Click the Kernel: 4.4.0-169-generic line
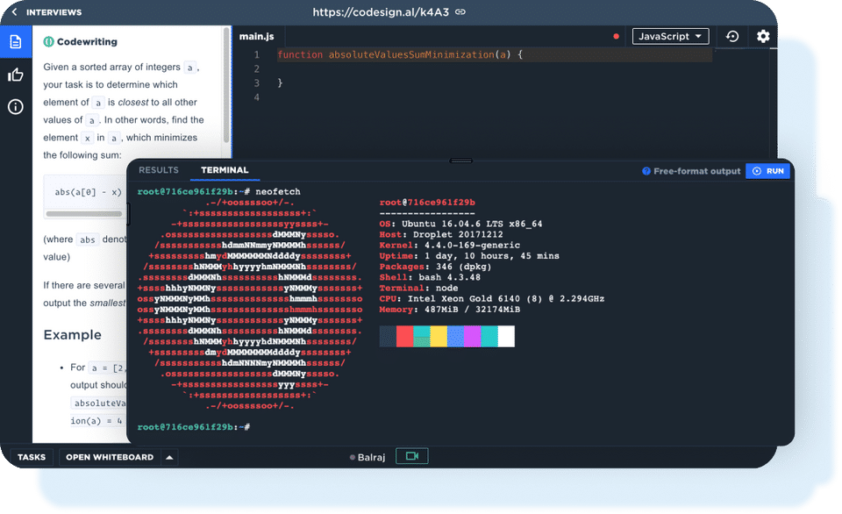The width and height of the screenshot is (842, 514). pos(449,246)
